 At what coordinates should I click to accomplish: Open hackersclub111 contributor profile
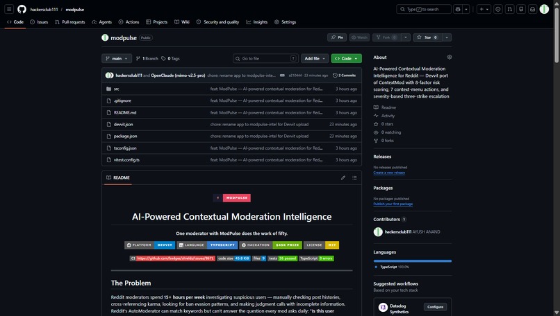click(x=398, y=232)
